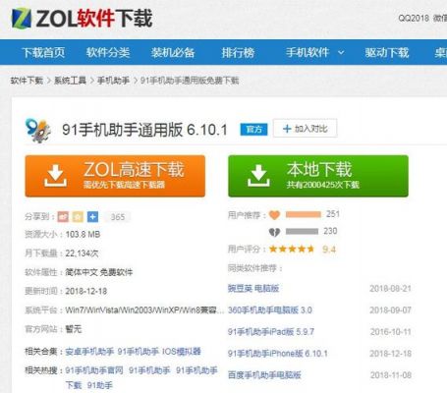Open more share options blue plus icon
447x393 pixels.
(92, 217)
